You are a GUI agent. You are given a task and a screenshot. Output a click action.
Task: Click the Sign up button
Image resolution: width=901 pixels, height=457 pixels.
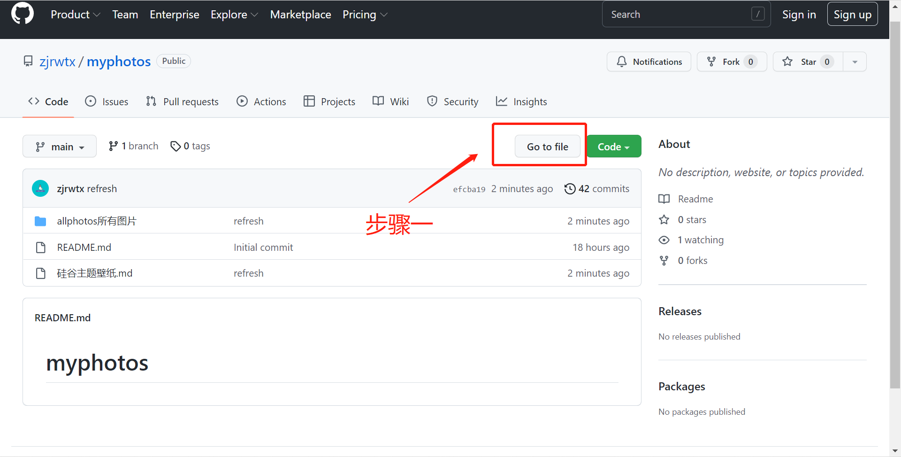pos(852,15)
